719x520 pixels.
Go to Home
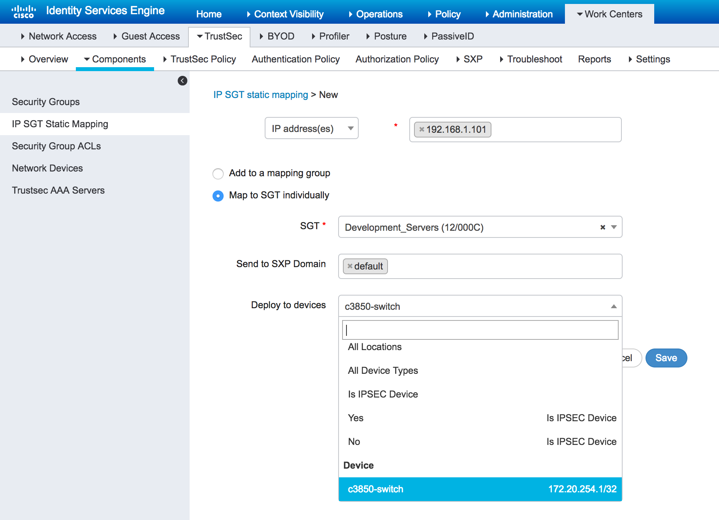coord(209,14)
